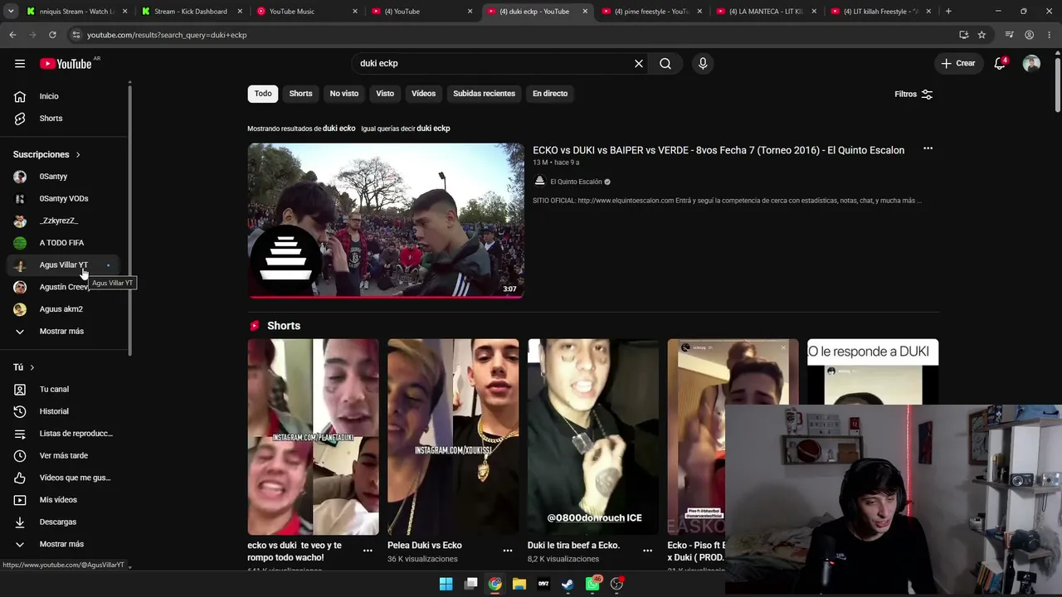Bookmark this page with the star icon

click(982, 35)
